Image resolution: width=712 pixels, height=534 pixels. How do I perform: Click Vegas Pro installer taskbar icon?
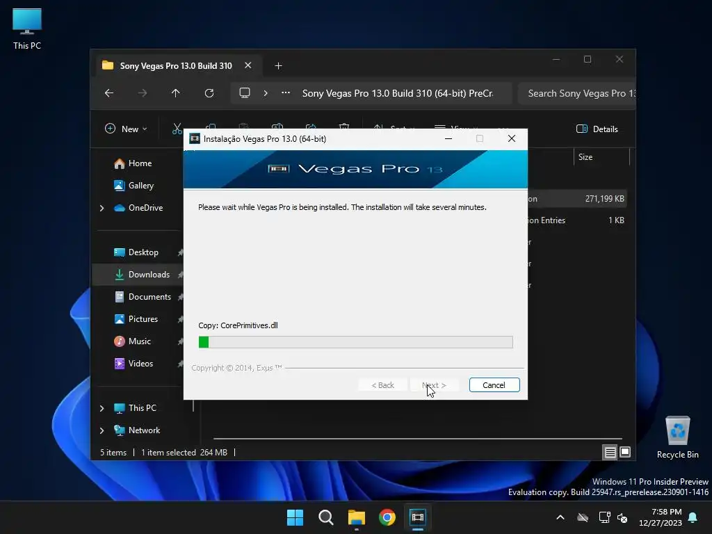tap(418, 517)
